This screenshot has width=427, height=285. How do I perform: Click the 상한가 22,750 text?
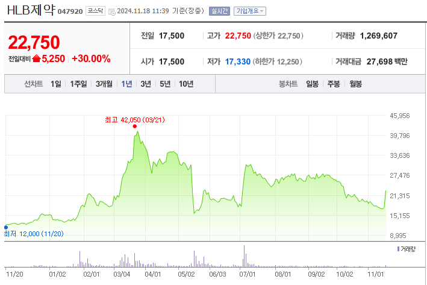(278, 36)
